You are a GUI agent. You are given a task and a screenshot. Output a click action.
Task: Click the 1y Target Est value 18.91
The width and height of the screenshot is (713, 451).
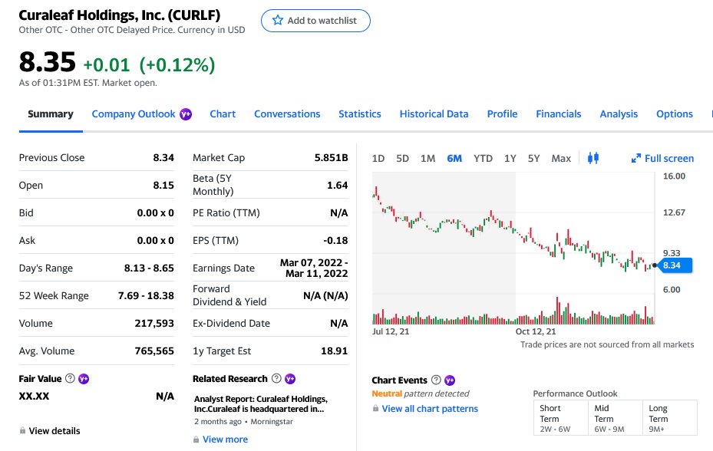click(334, 351)
